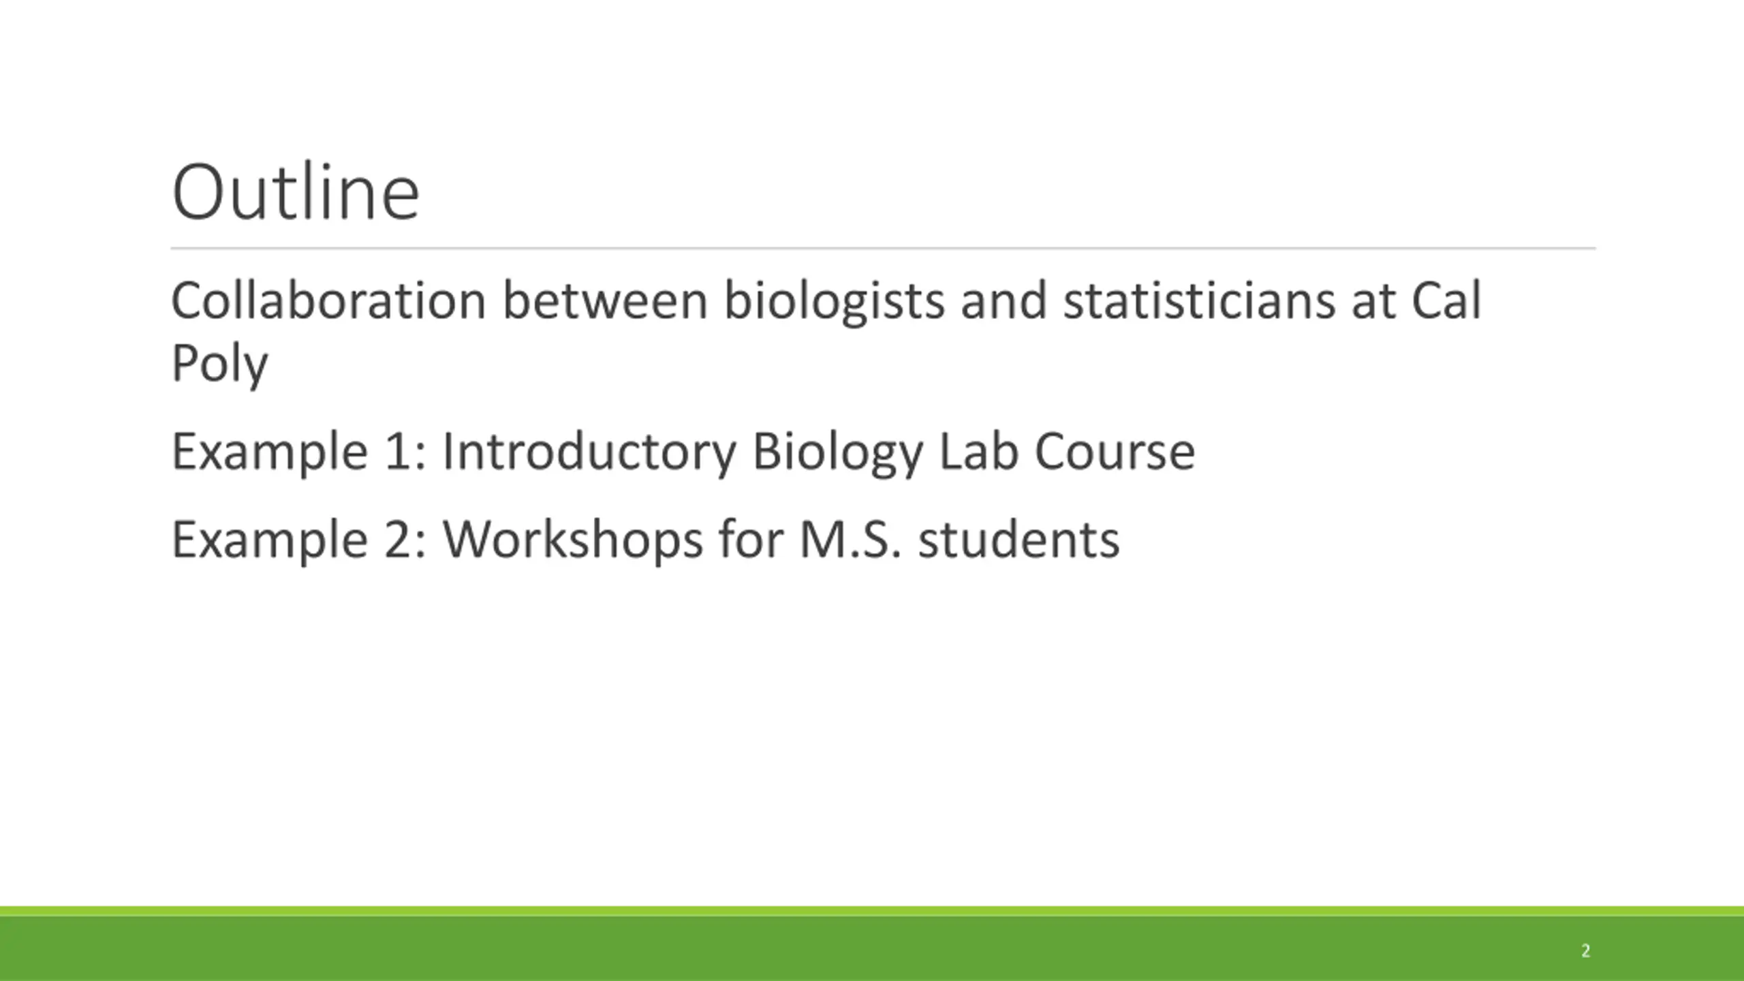Click the word 'Cal' at line end
The height and width of the screenshot is (981, 1744).
coord(1446,300)
